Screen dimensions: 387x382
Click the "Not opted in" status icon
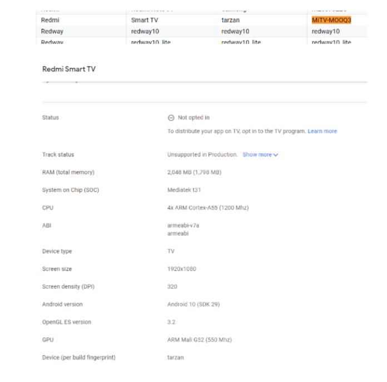tap(171, 118)
